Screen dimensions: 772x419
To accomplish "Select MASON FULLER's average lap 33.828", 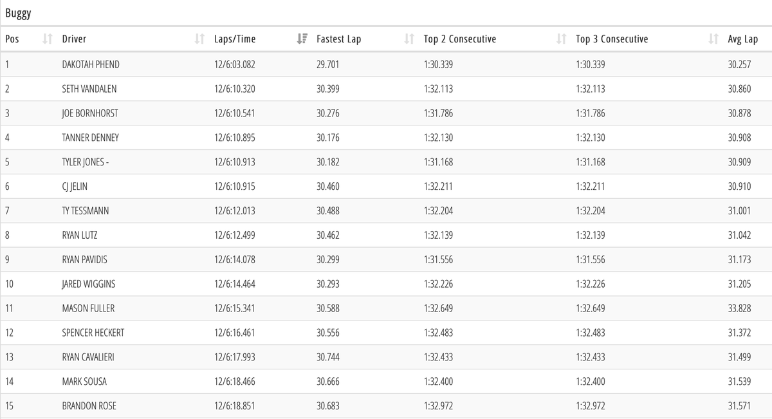I will coord(739,308).
